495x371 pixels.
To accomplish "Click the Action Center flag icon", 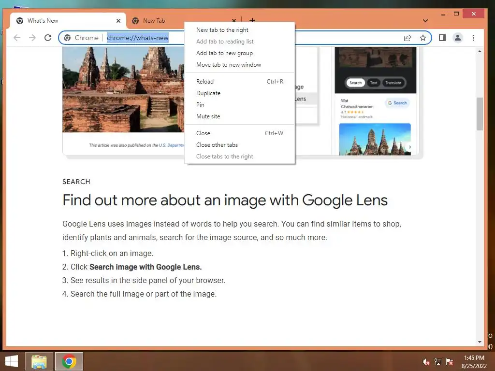I will (x=450, y=362).
